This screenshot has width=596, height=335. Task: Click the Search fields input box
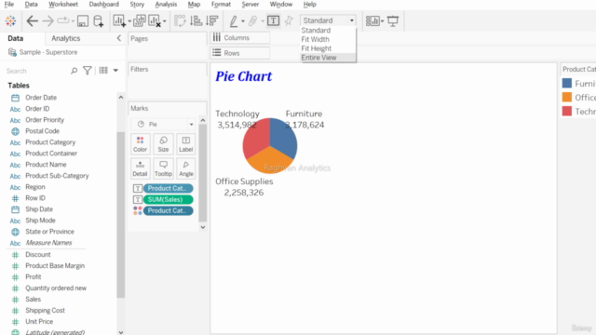[x=36, y=71]
